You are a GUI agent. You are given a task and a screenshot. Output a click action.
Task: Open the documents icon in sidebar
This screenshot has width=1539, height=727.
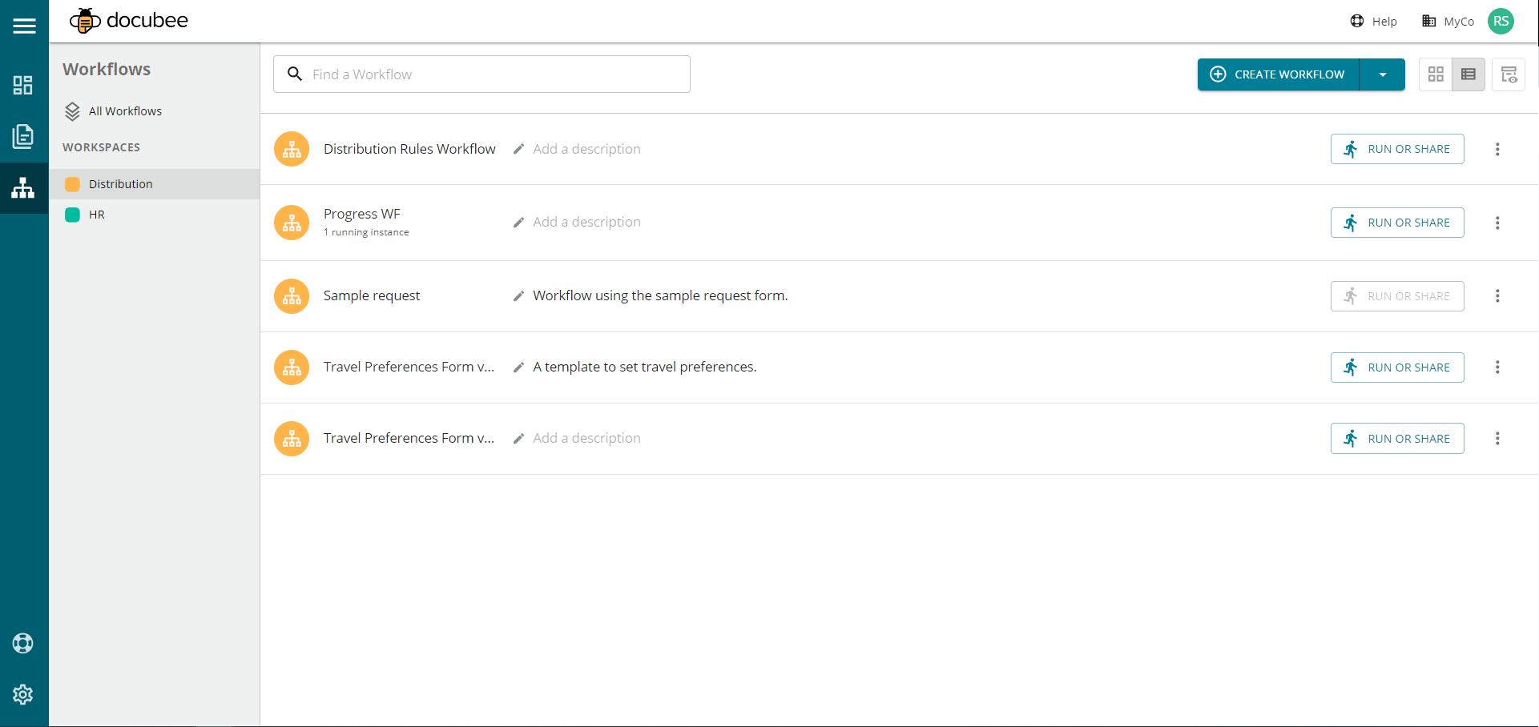tap(23, 136)
